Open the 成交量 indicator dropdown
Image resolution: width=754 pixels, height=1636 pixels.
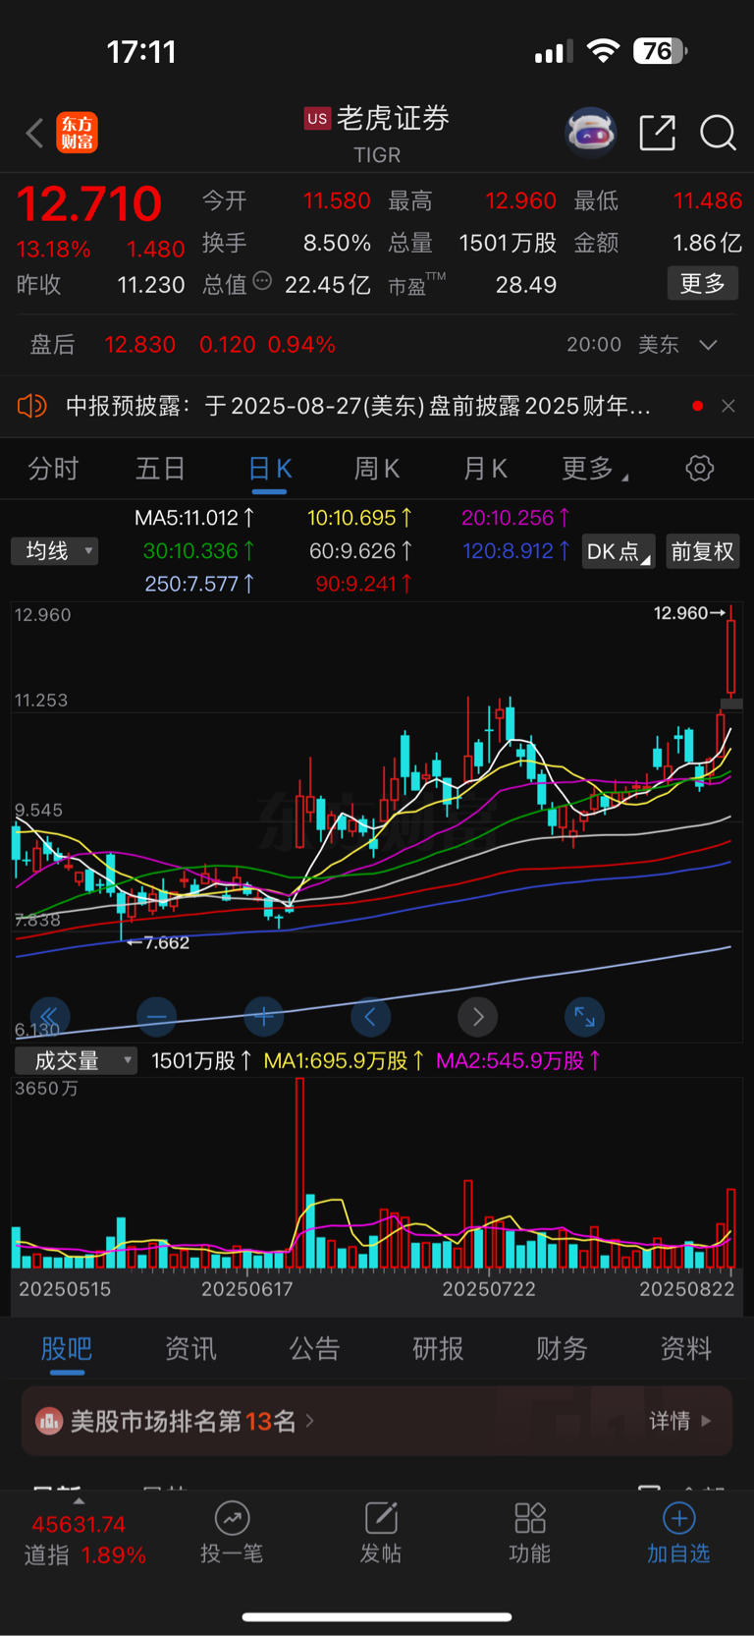76,1061
